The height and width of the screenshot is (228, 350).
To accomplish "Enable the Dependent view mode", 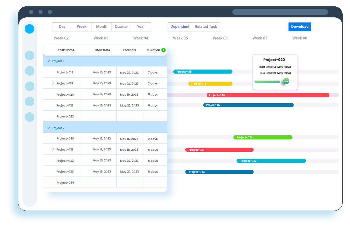I will (x=180, y=26).
